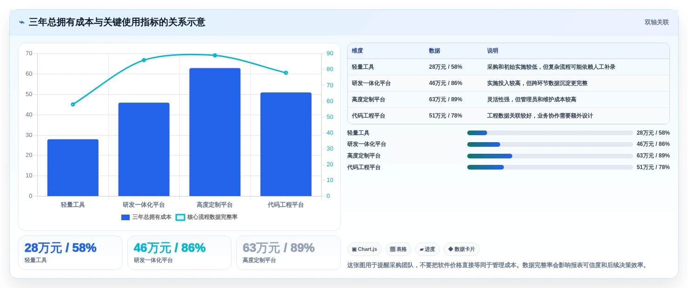Click the 双轴关联 label in the header
The height and width of the screenshot is (288, 688).
pos(656,22)
